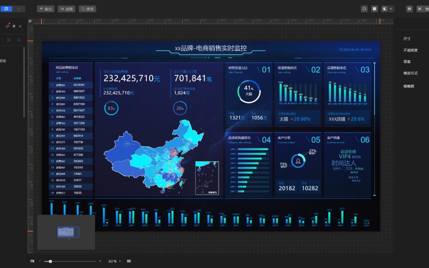Click the 83% ring progress widget
The width and height of the screenshot is (429, 268).
[x=111, y=108]
